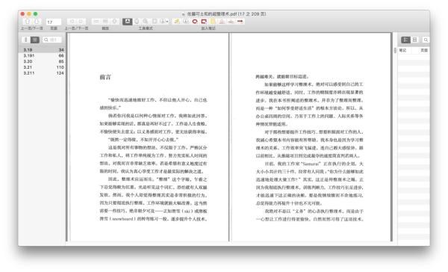The width and height of the screenshot is (448, 272).
Task: Add a red box annotation
Action: tap(204, 22)
